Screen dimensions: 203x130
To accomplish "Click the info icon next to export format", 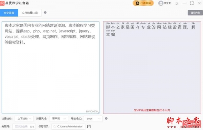I will point(106,118).
